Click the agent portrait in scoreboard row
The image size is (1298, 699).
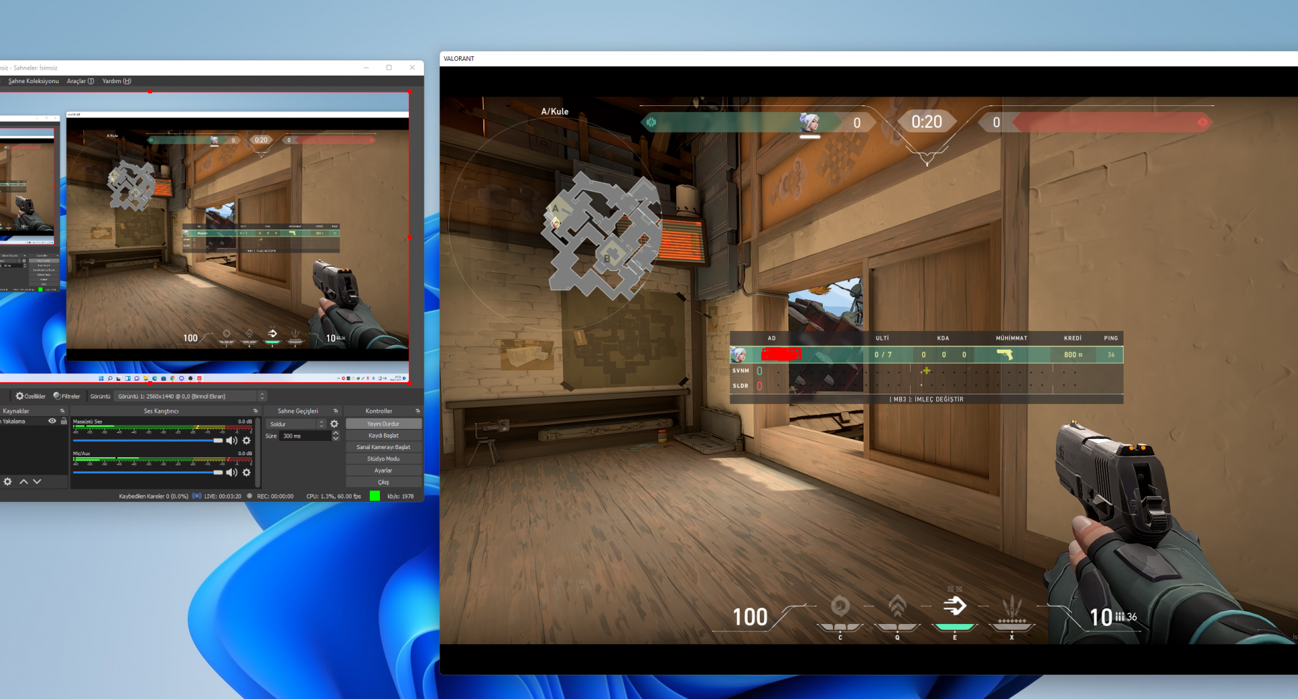[738, 355]
